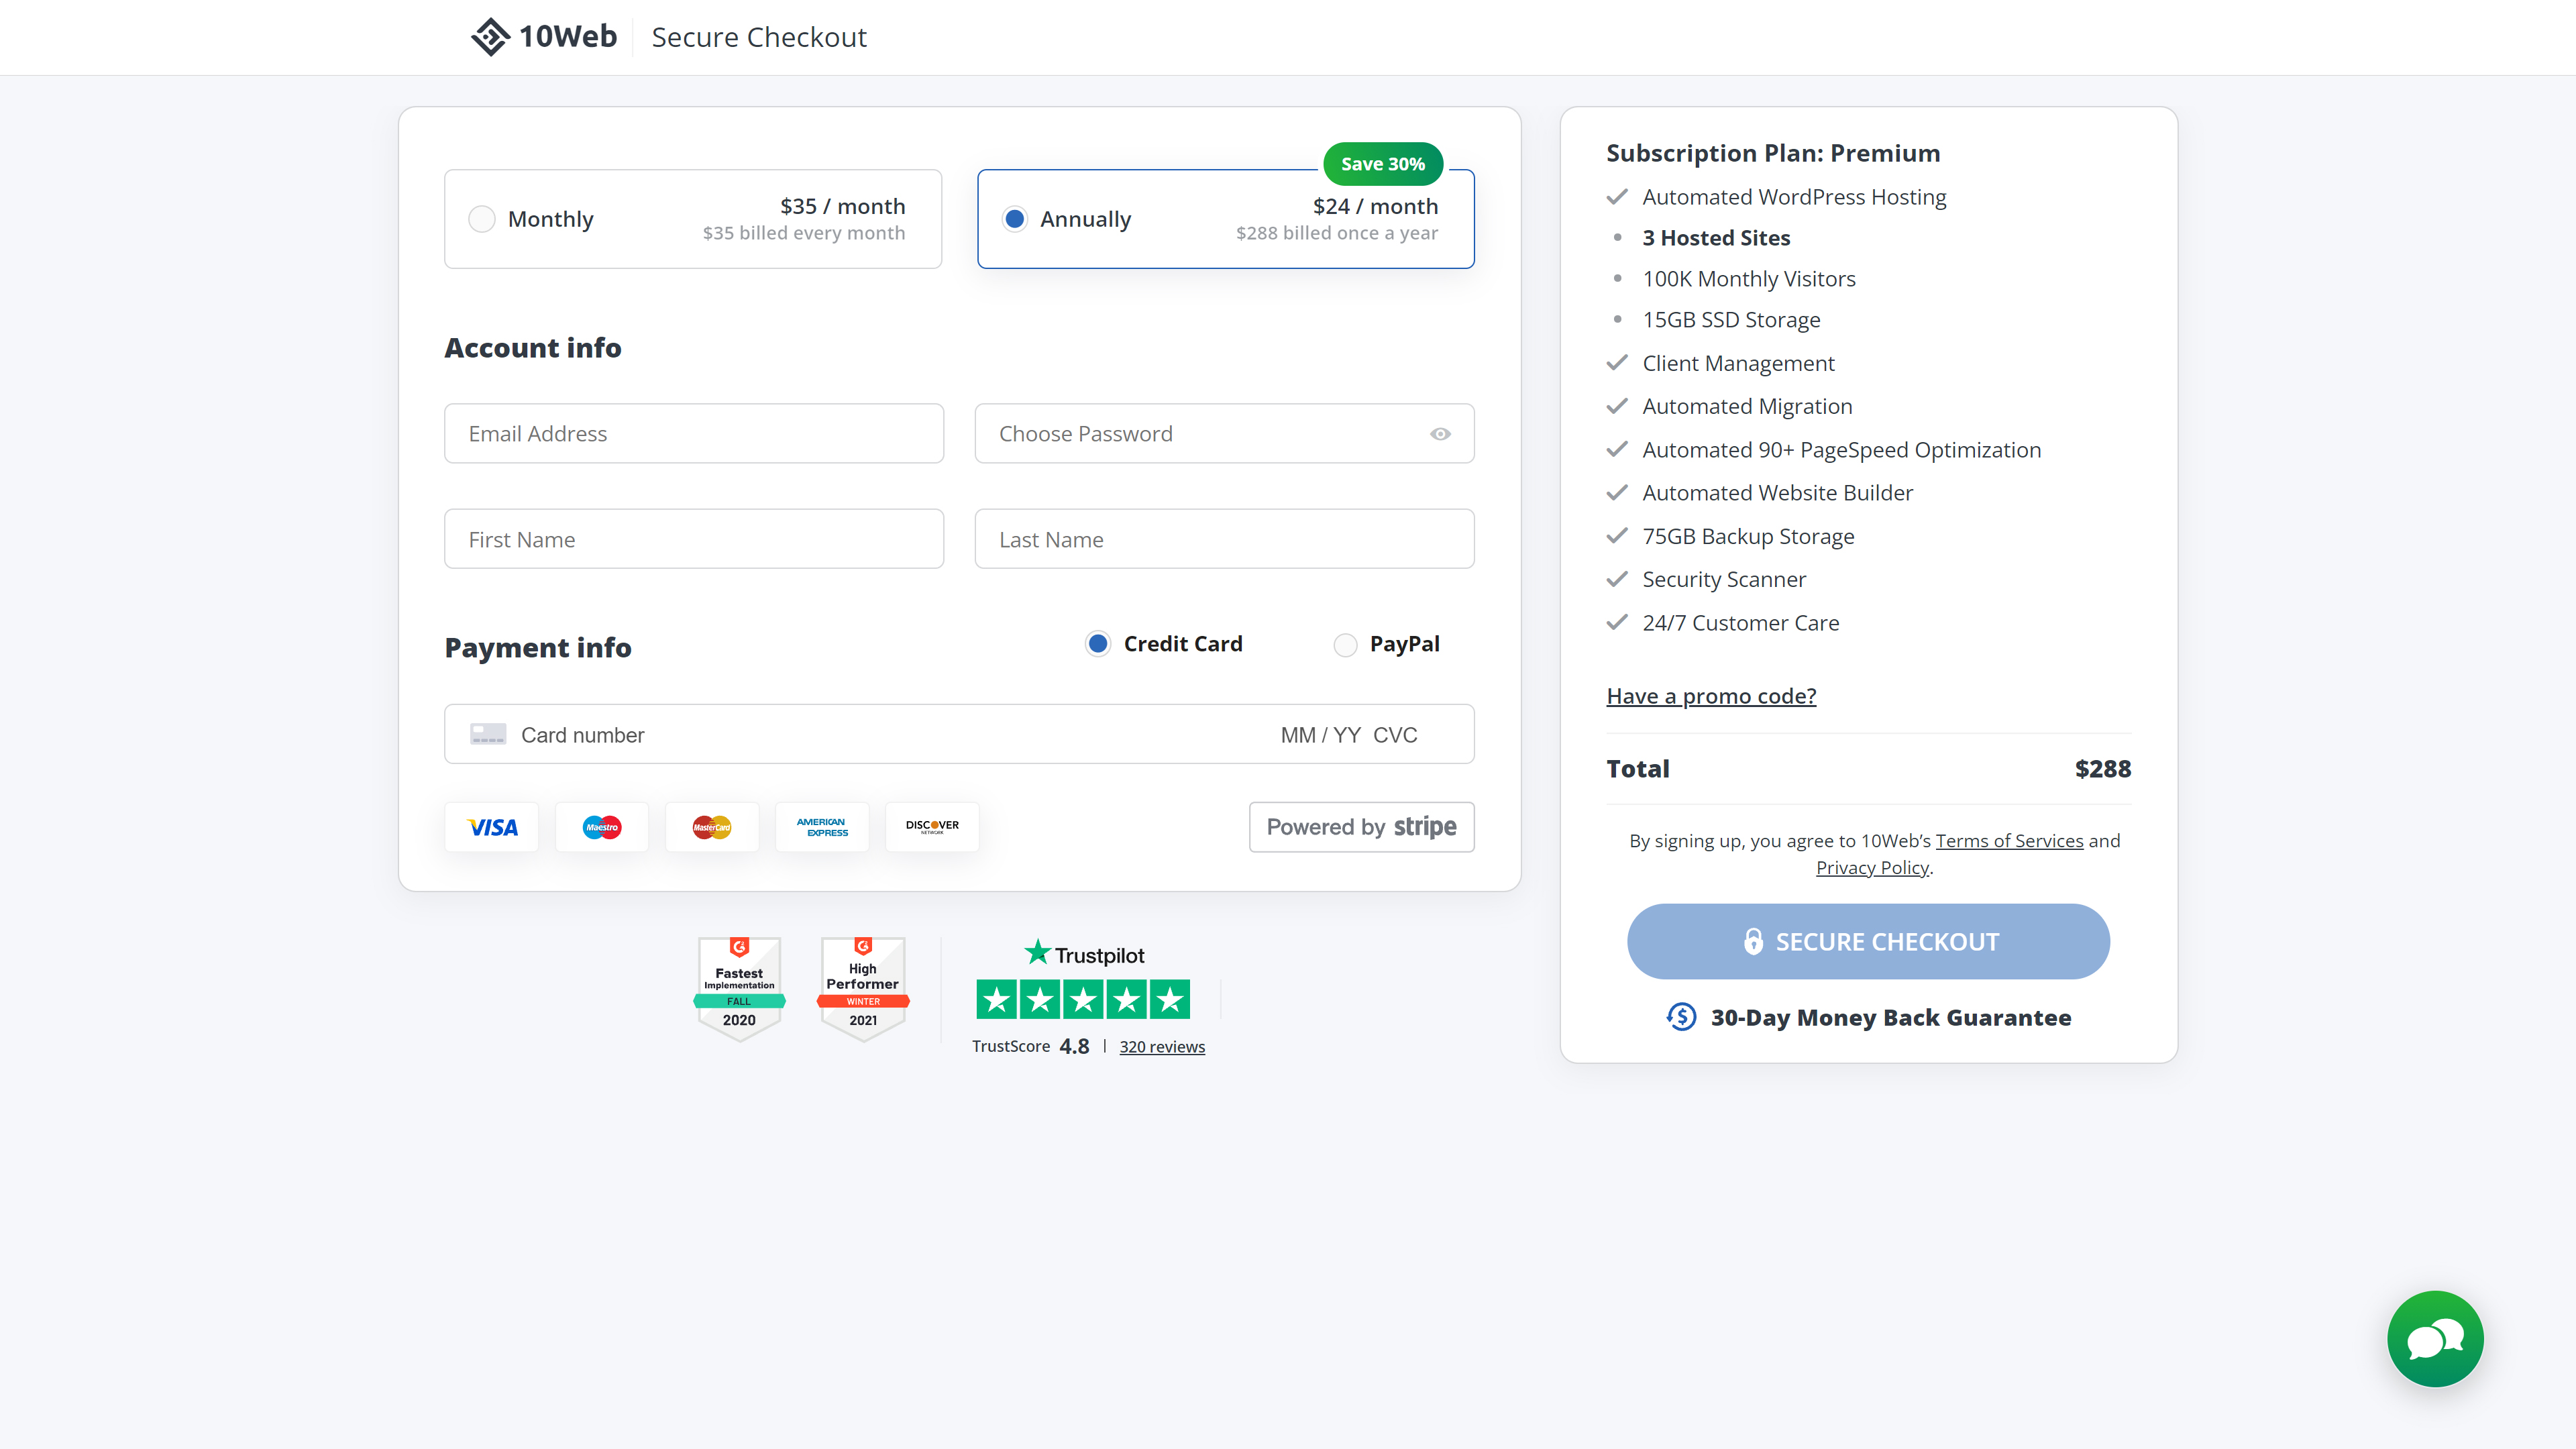Focus the Email Address field
This screenshot has width=2576, height=1449.
click(694, 434)
